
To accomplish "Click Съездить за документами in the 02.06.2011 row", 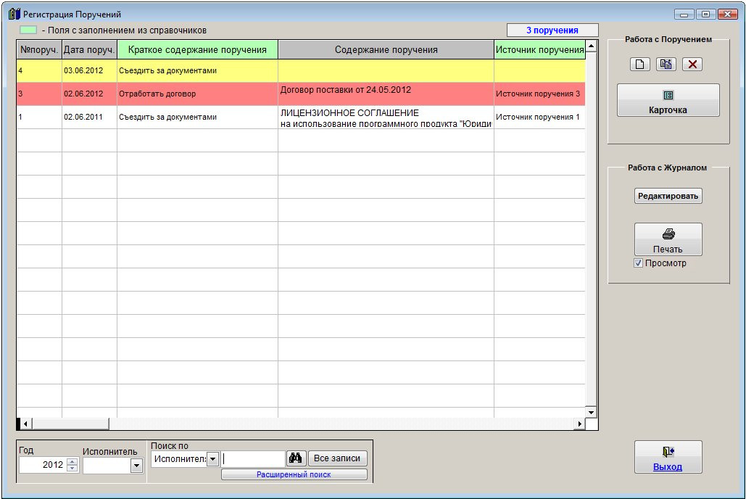I will 197,117.
